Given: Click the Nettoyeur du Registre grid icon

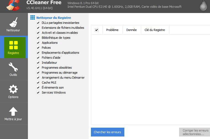Looking at the screenshot, I should pos(33,17).
